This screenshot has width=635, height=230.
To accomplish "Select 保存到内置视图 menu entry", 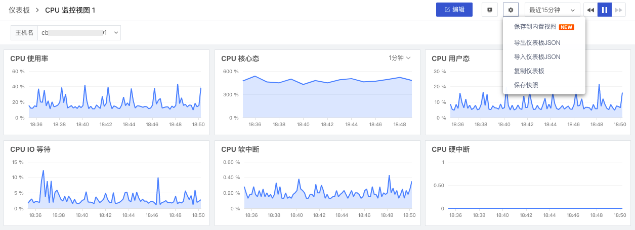I will [544, 27].
